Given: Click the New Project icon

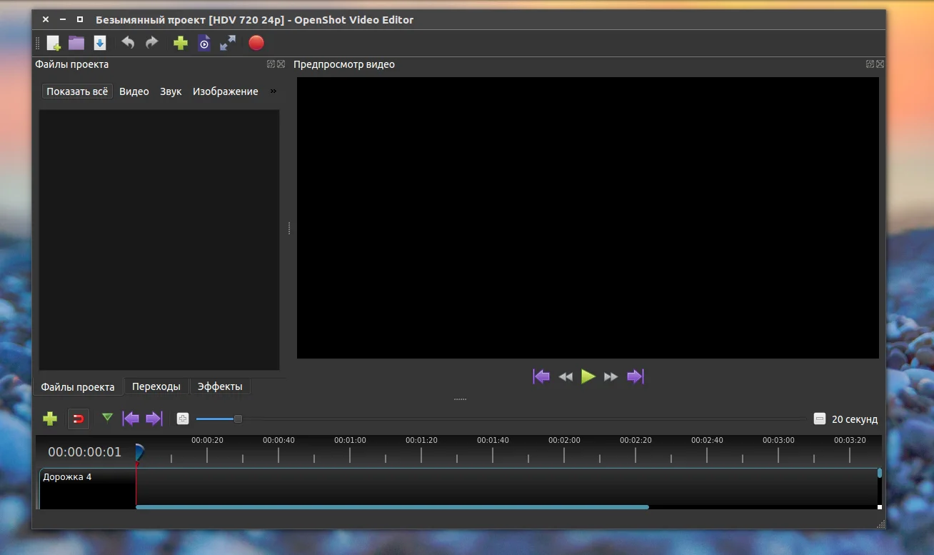Looking at the screenshot, I should tap(54, 43).
